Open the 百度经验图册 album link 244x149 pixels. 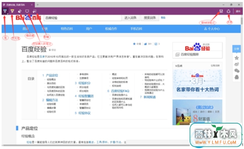pos(190,54)
